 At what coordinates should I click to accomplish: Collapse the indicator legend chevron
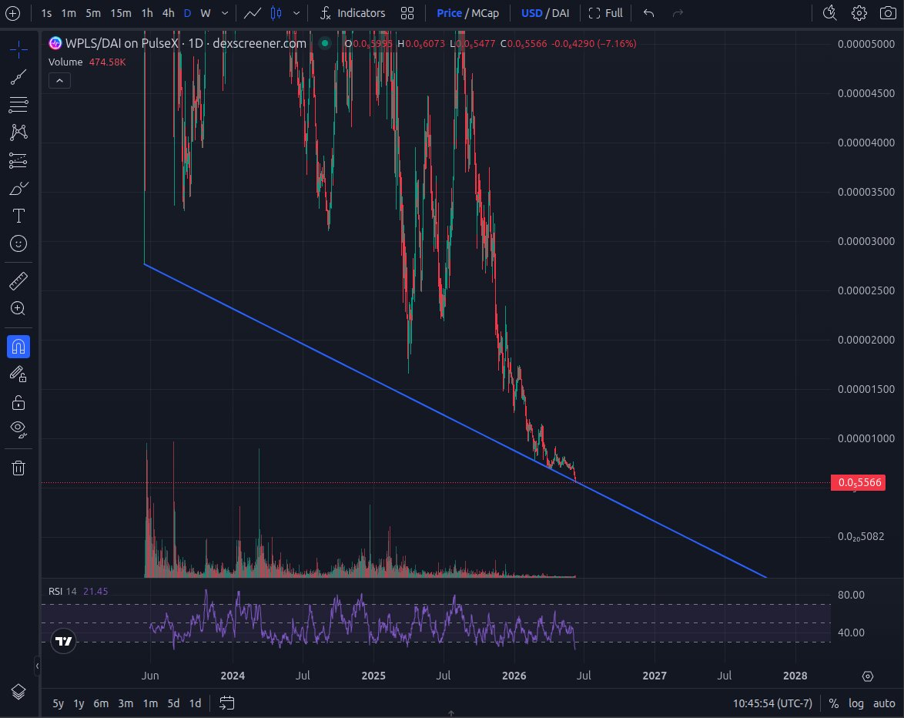[59, 81]
